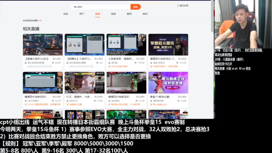The width and height of the screenshot is (272, 153).
Task: Click the title 小孩曾卓君：憧憬团...
Action: [x=121, y=59]
